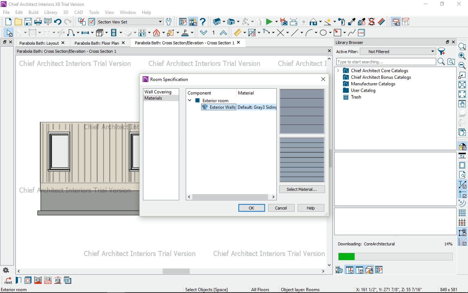The width and height of the screenshot is (468, 293).
Task: Toggle the Project Browser button
Action: (183, 22)
